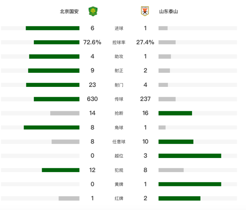246x210 pixels.
Task: Select the 角球 corner kicks label
Action: click(x=119, y=128)
